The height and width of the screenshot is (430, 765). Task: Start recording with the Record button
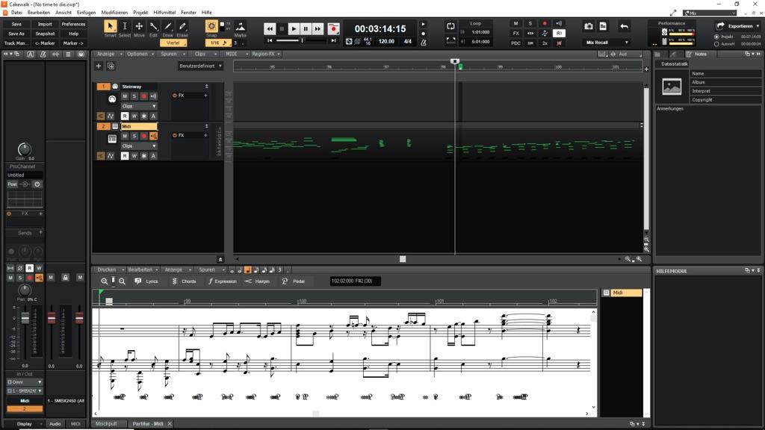pos(333,29)
